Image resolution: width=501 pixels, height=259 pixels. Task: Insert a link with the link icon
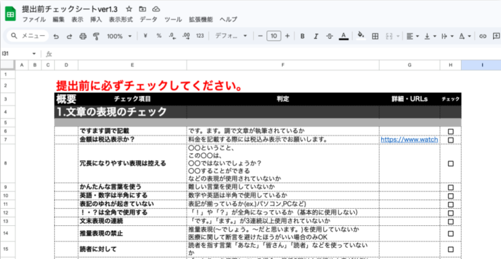pyautogui.click(x=483, y=36)
